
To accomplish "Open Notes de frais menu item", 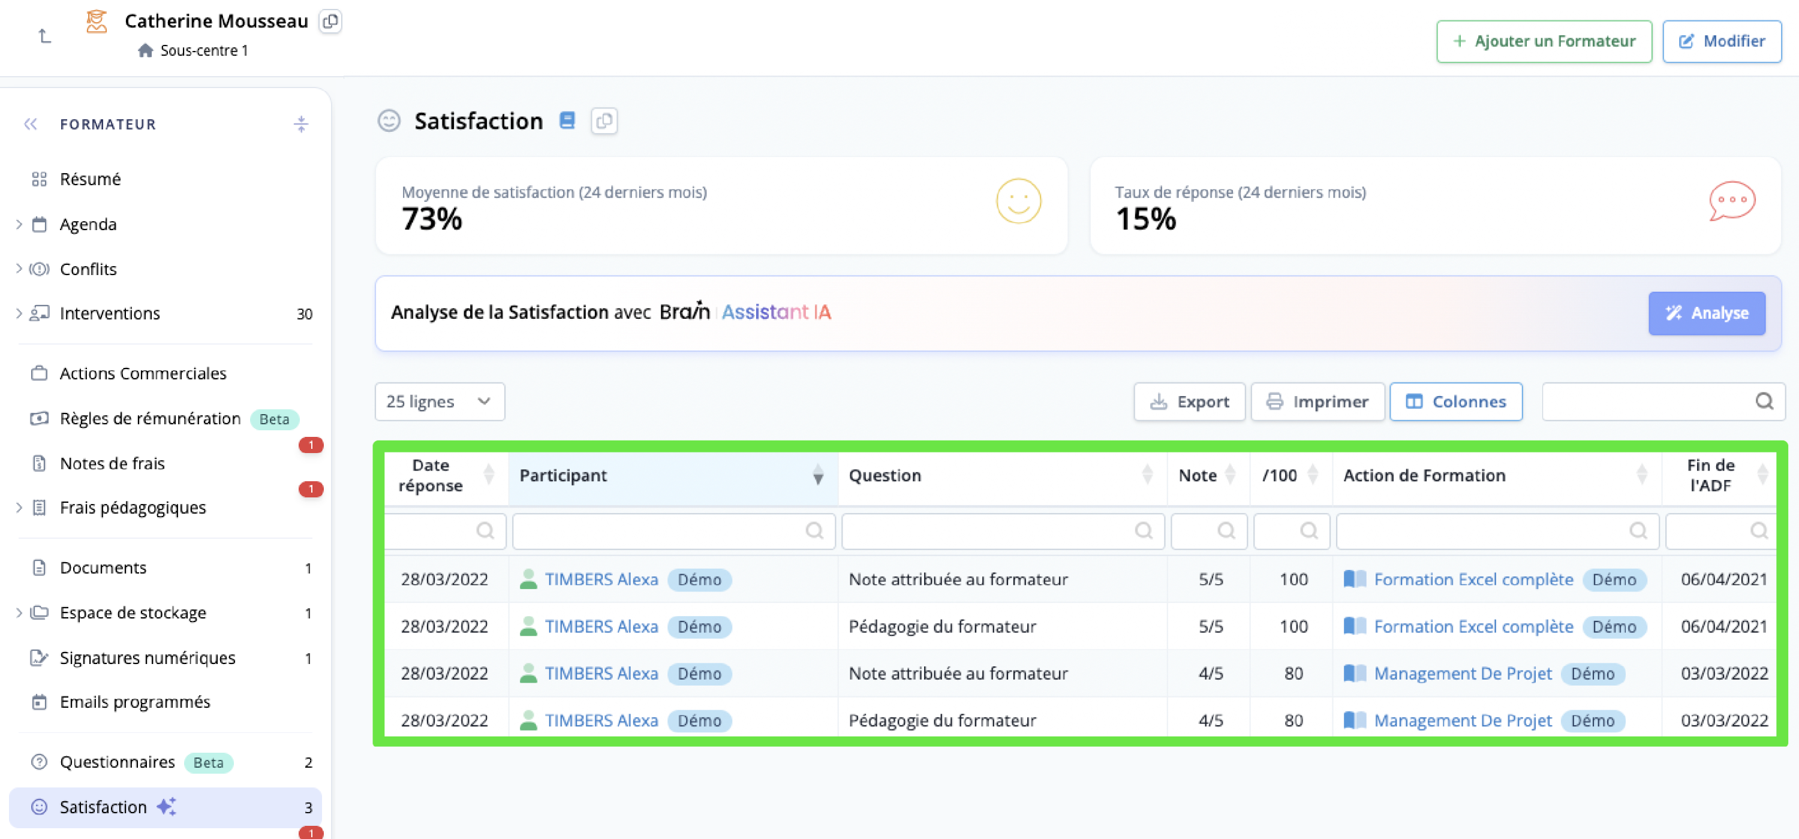I will [x=112, y=463].
